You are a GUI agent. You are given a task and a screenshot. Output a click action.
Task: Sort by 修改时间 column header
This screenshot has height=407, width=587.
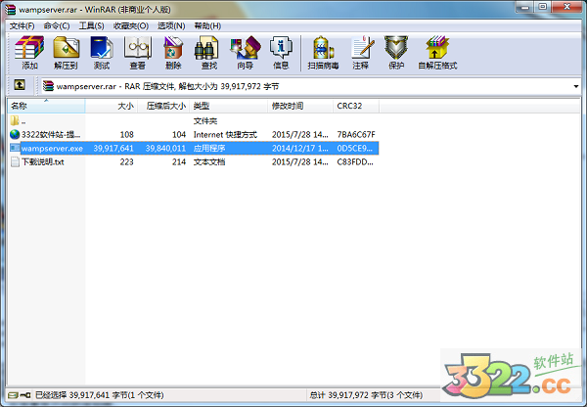coord(300,106)
